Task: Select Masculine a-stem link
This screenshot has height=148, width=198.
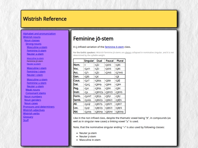Action: [37, 47]
